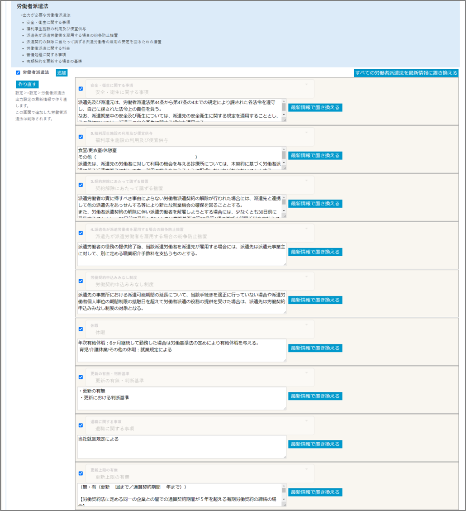This screenshot has height=511, width=466.
Task: Uncheck the 退職に関する事項 checkbox
Action: click(81, 425)
